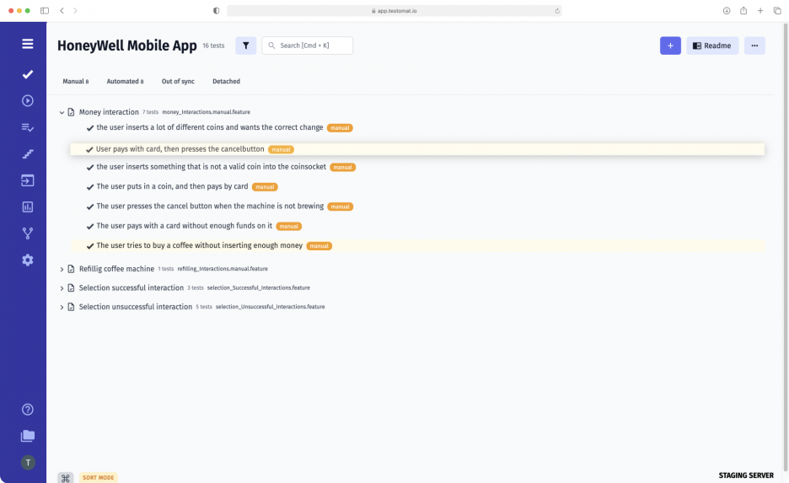Toggle the Sort Mode badge
Viewport: 789px width, 483px height.
point(99,477)
